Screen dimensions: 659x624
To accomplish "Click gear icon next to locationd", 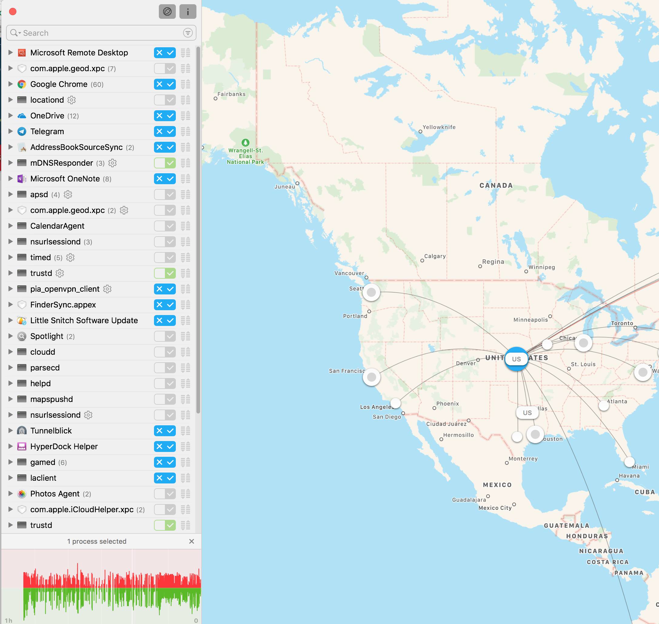I will coord(72,100).
